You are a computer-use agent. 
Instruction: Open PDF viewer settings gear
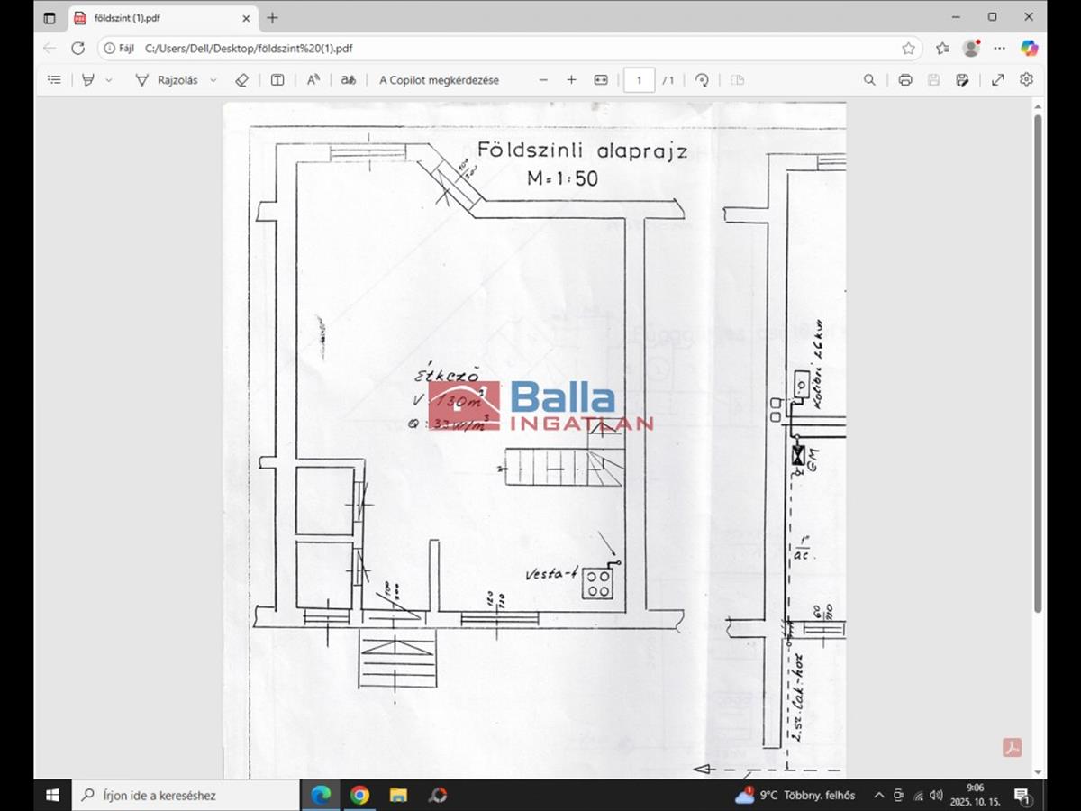[x=1026, y=80]
